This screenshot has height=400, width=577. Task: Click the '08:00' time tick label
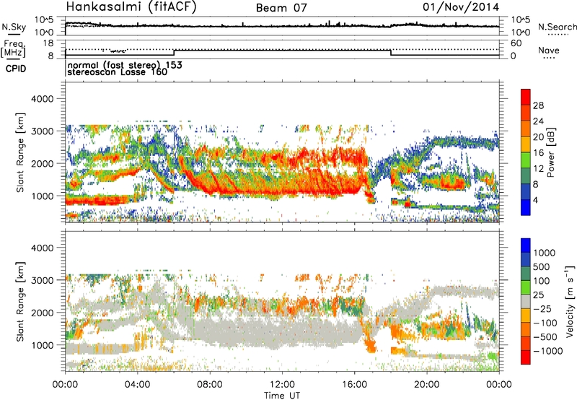[x=210, y=385]
